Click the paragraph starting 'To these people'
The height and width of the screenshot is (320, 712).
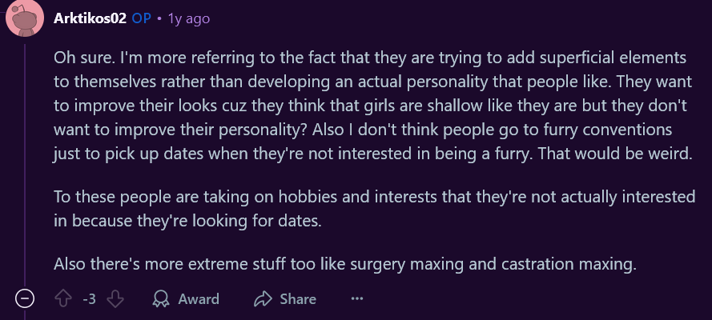(x=374, y=209)
